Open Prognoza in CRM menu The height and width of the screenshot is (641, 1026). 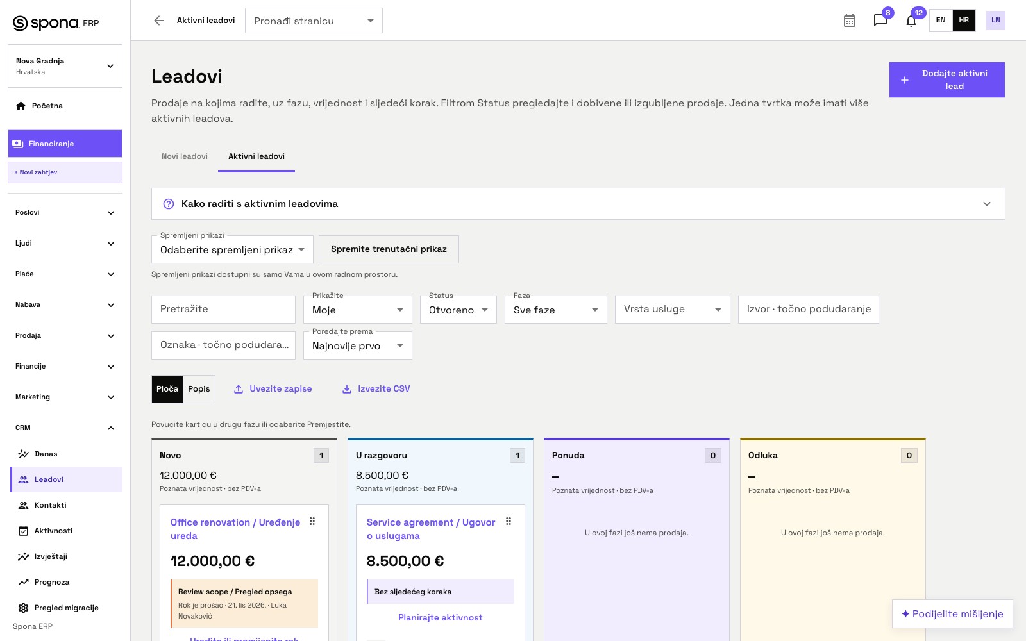click(x=66, y=582)
